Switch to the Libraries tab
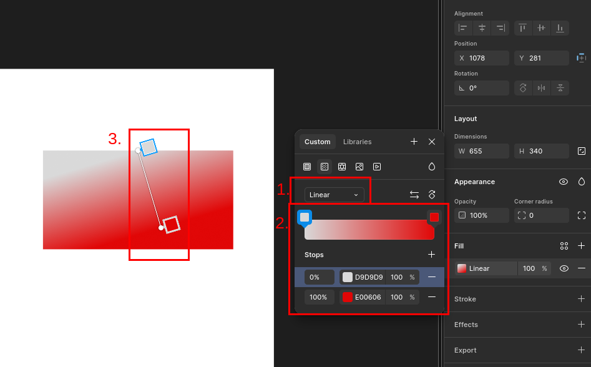591x367 pixels. [x=357, y=142]
